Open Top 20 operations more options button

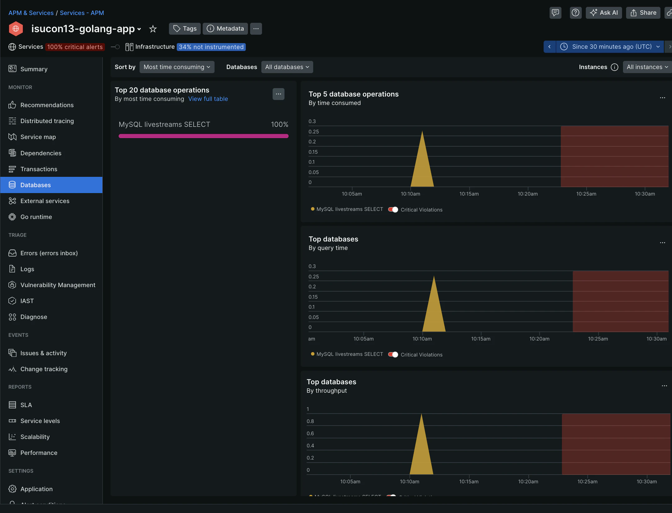278,94
